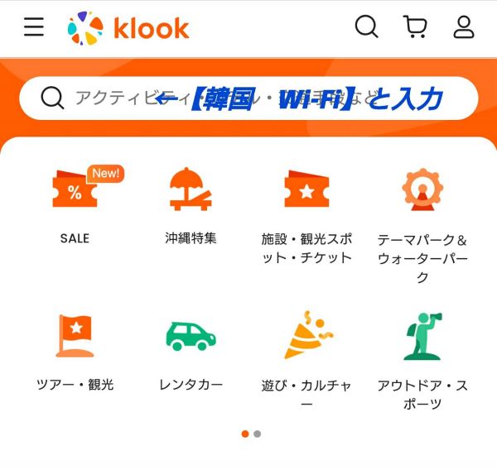The height and width of the screenshot is (470, 497).
Task: Select the green car rental icon
Action: tap(191, 336)
